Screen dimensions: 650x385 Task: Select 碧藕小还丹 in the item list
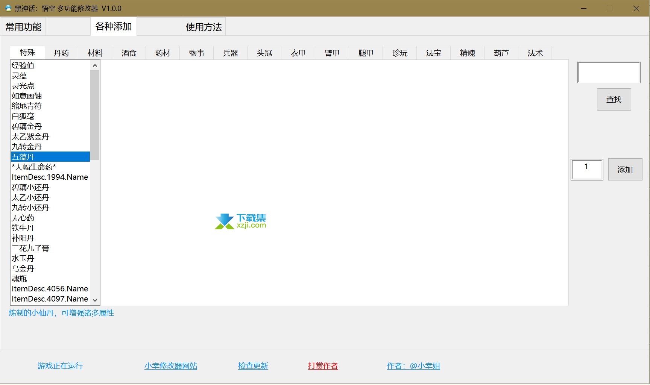50,187
